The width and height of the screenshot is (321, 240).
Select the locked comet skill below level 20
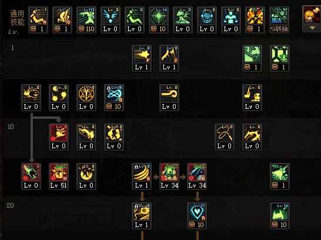pos(142,216)
